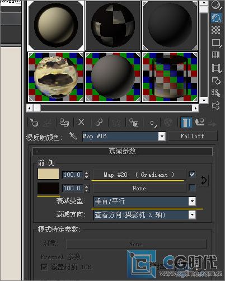Click the Show Map in Viewport icon
225x281 pixels.
click(168, 123)
